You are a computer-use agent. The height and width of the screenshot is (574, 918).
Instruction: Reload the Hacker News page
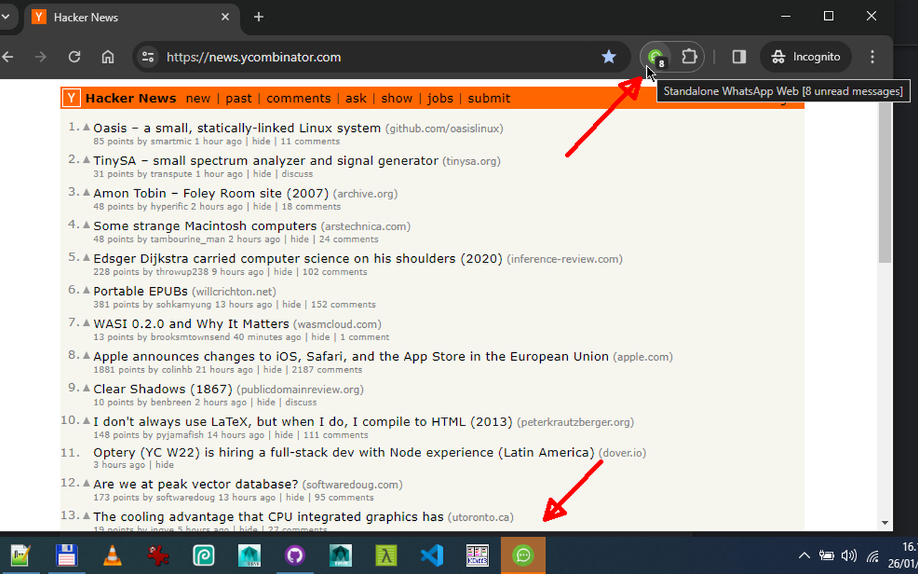tap(74, 57)
